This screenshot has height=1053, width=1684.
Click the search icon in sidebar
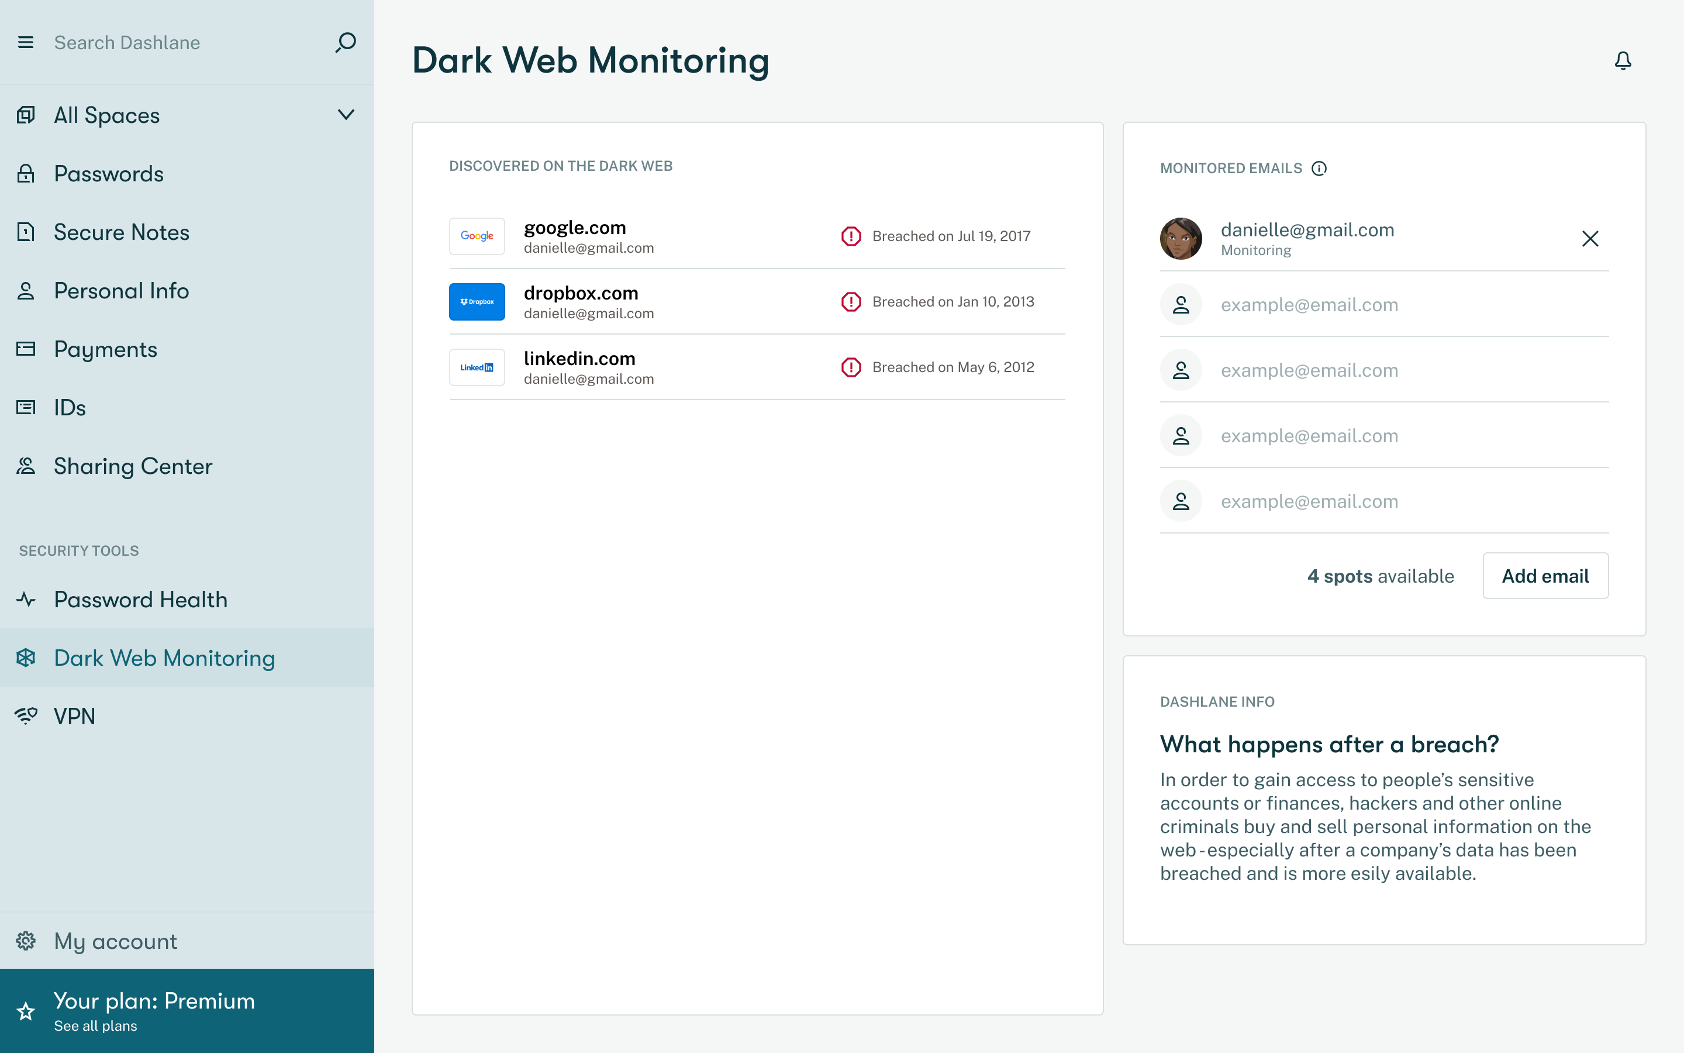click(343, 43)
